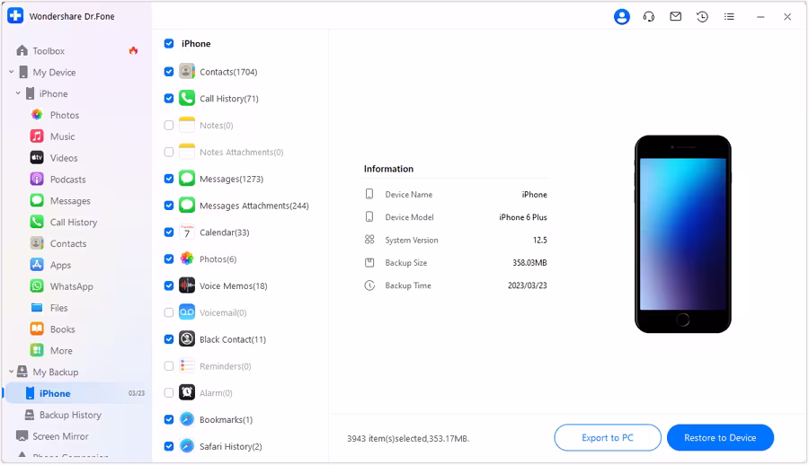Open Screen Mirror in the sidebar
Image resolution: width=809 pixels, height=465 pixels.
click(60, 436)
